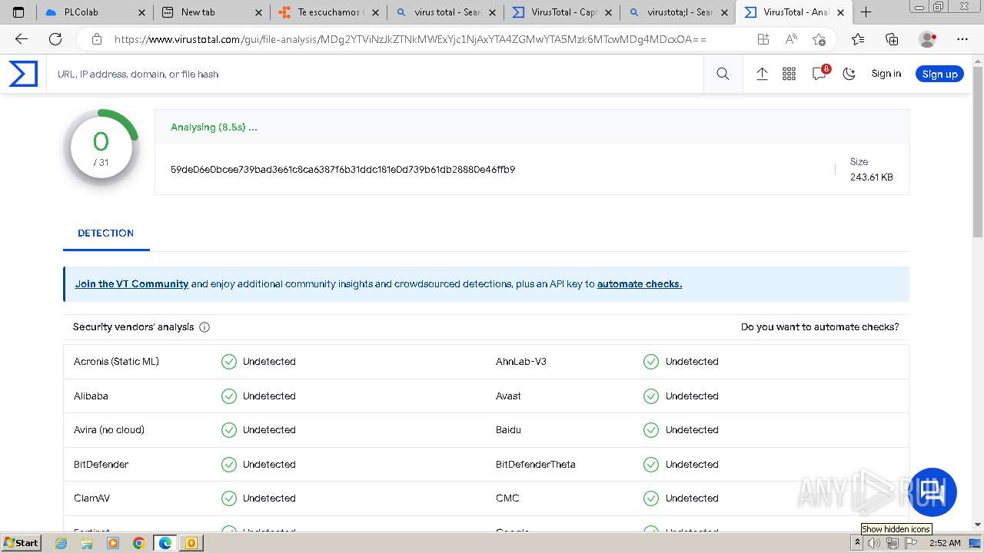Click the 2:52 AM taskbar clock
The height and width of the screenshot is (553, 984).
(x=945, y=543)
